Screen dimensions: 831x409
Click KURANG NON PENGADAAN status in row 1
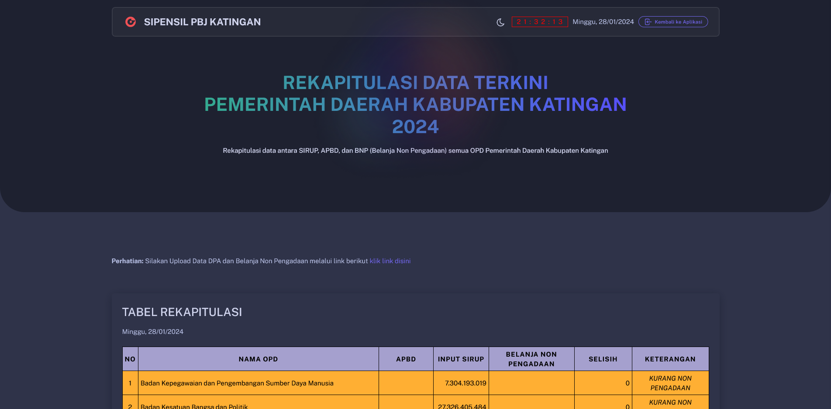(670, 383)
